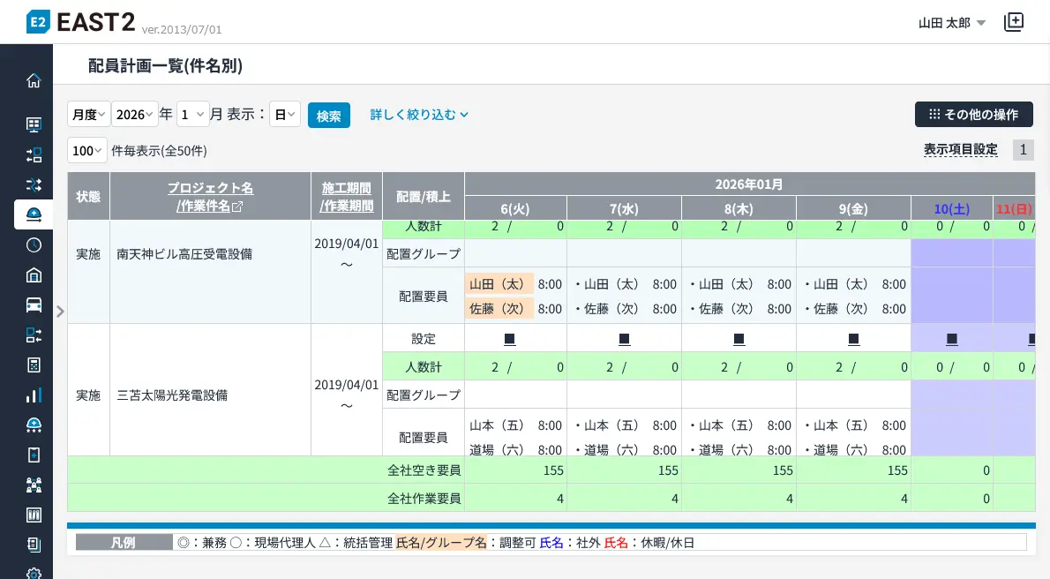Click the 検索 search button
The width and height of the screenshot is (1050, 579).
pyautogui.click(x=329, y=116)
